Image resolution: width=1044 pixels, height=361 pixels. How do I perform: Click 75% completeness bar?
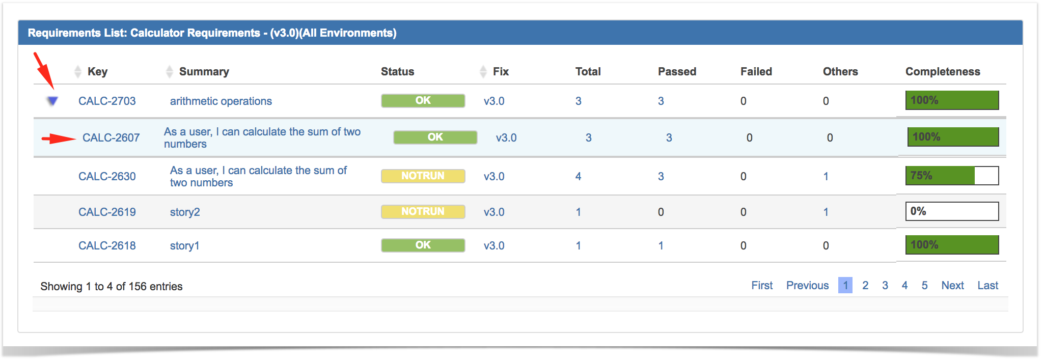coord(951,176)
